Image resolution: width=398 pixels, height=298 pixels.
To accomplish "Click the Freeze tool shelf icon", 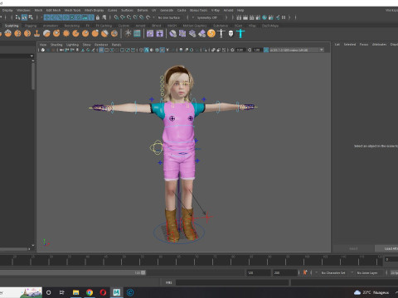I will (128, 34).
